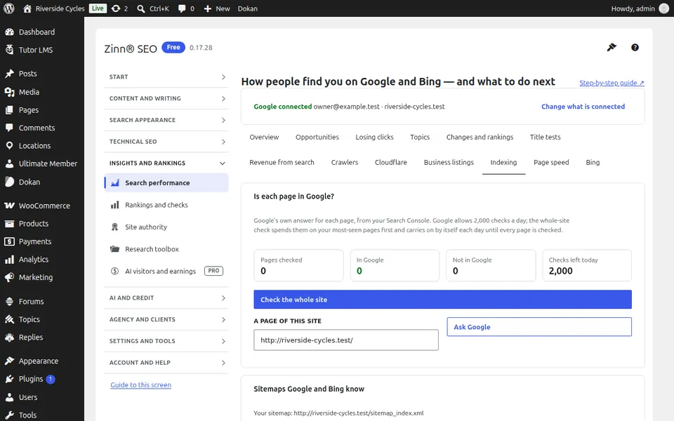
Task: Open Dashboard from the sidebar icon
Action: (9, 32)
